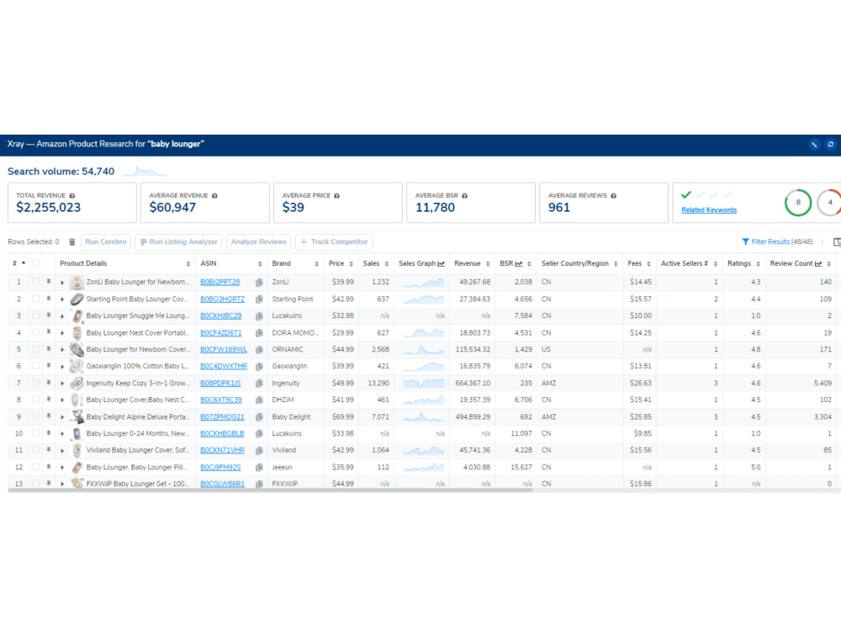Open Sales Graph column chart icon
The width and height of the screenshot is (841, 631).
[441, 263]
